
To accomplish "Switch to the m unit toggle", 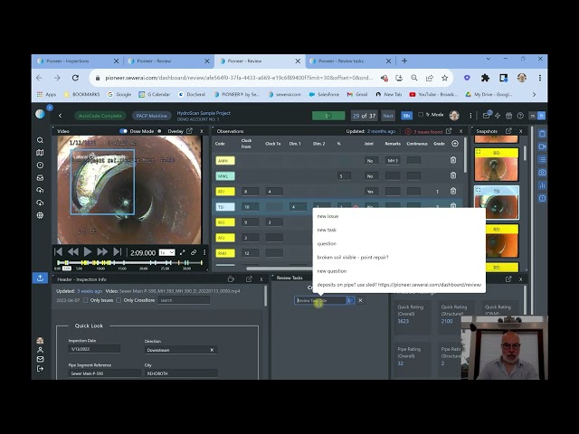I will 533,116.
